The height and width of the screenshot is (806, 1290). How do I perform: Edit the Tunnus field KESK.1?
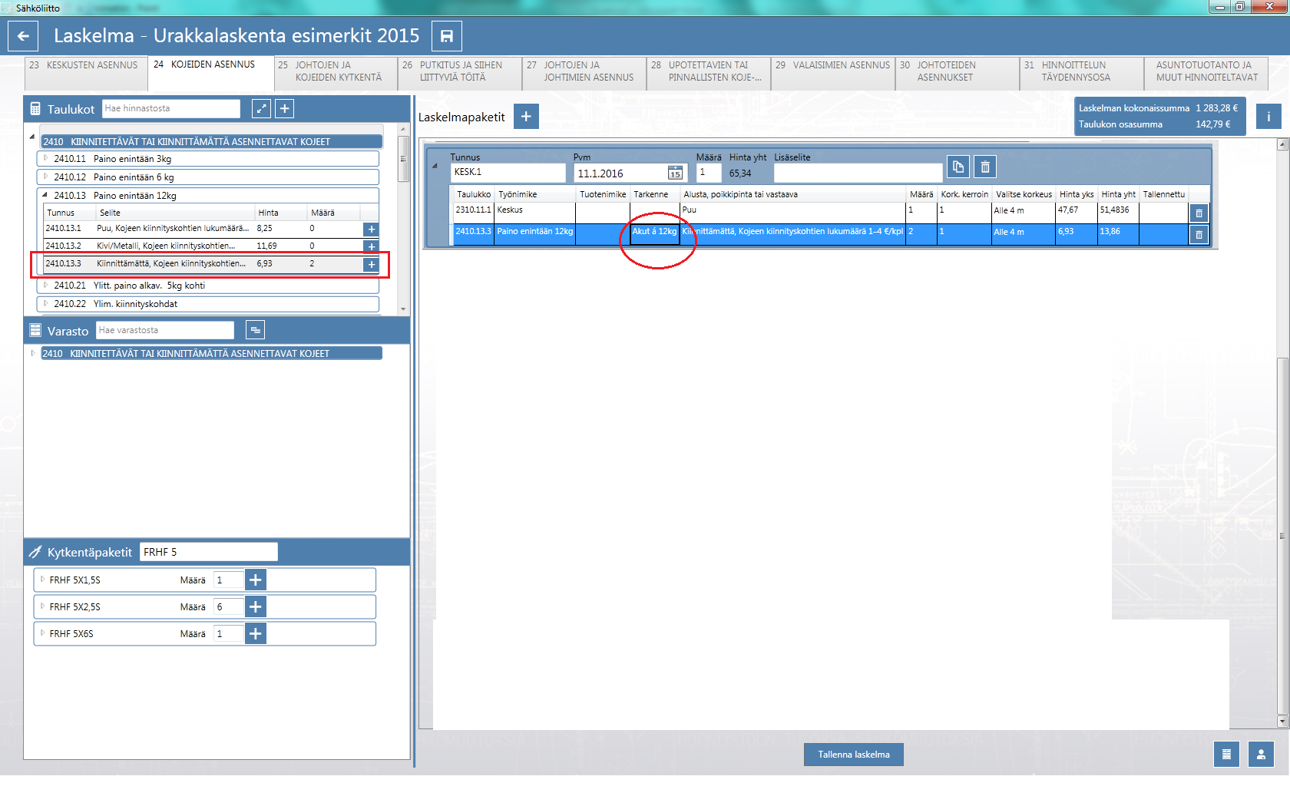pos(508,173)
